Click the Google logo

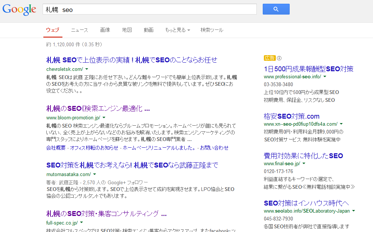[x=19, y=9]
